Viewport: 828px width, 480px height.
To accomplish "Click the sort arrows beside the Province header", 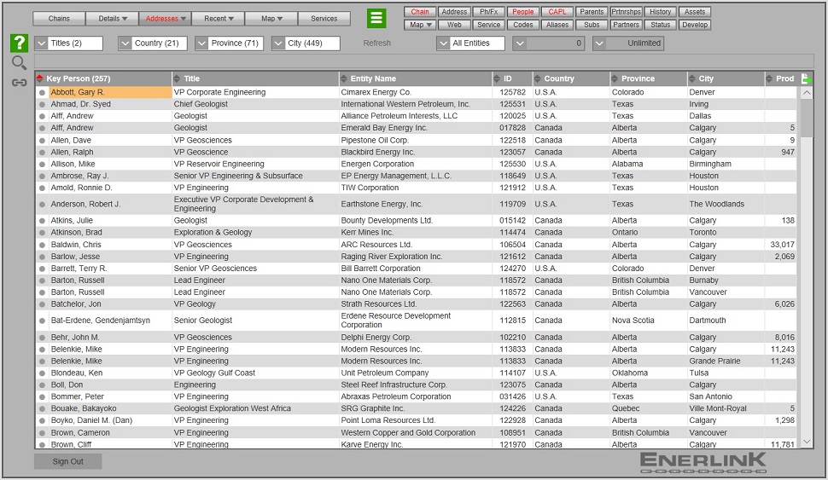I will tap(615, 78).
